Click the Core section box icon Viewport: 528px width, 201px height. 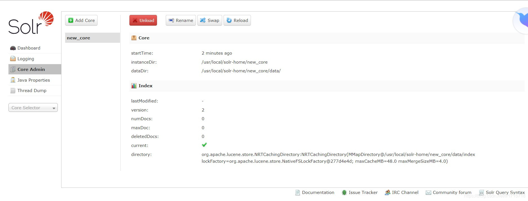134,38
